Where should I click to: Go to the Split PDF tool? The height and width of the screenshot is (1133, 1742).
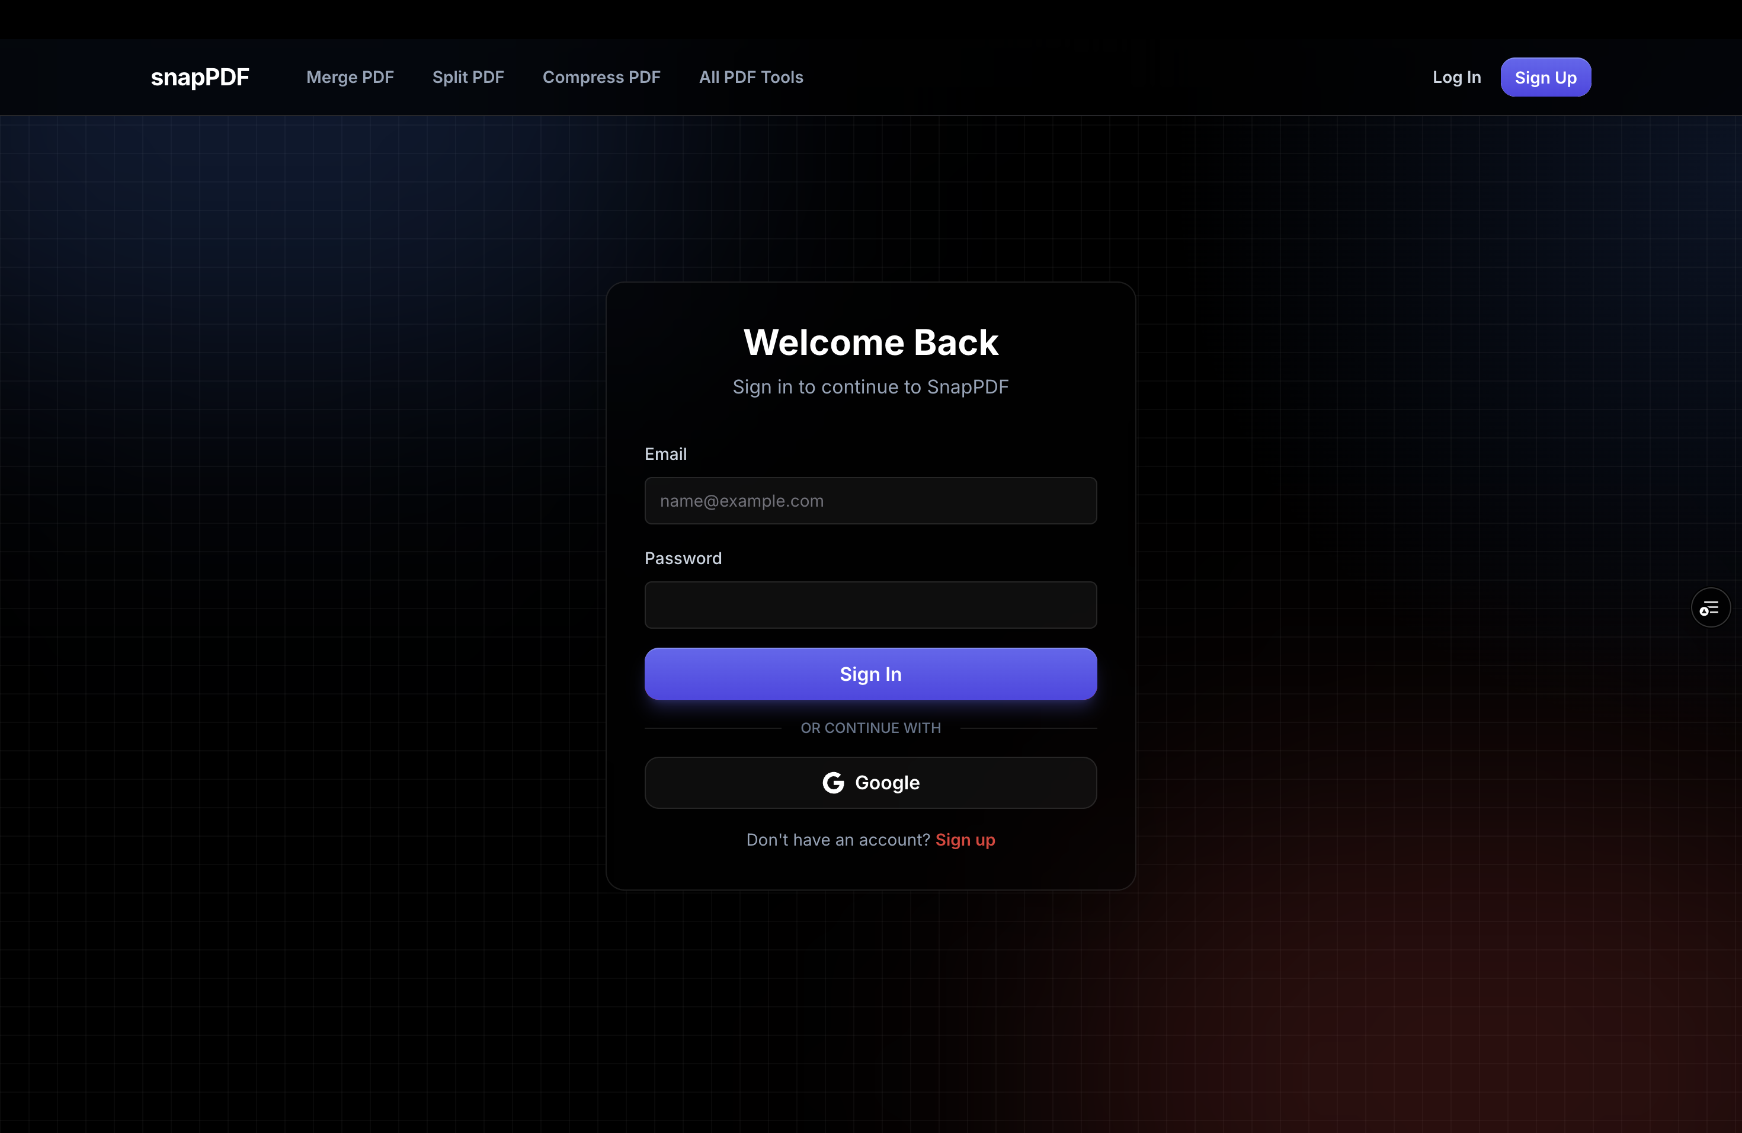coord(467,77)
